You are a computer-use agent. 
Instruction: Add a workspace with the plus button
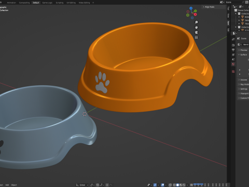tap(93, 3)
